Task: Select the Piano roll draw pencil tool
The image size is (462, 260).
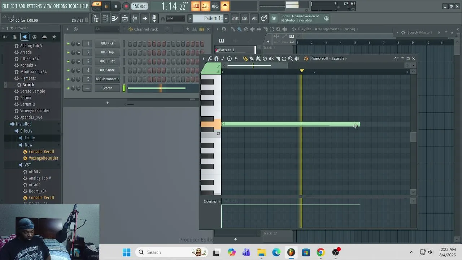Action: click(x=245, y=58)
